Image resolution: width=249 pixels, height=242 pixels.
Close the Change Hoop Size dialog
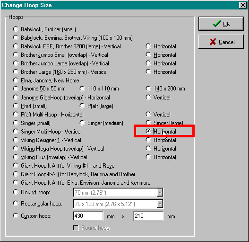point(243,5)
